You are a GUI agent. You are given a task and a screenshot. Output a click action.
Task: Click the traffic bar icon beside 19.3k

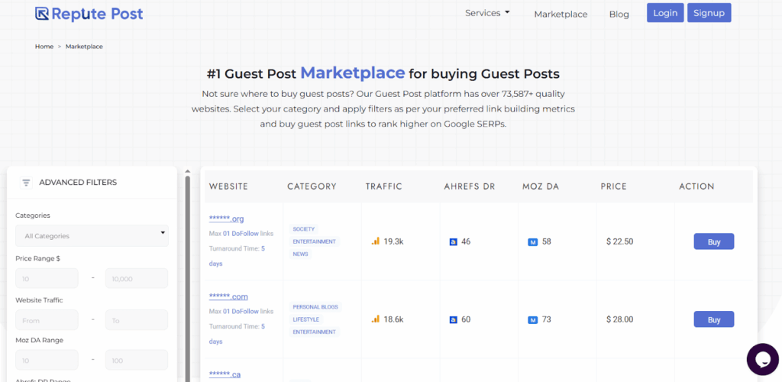pyautogui.click(x=375, y=241)
